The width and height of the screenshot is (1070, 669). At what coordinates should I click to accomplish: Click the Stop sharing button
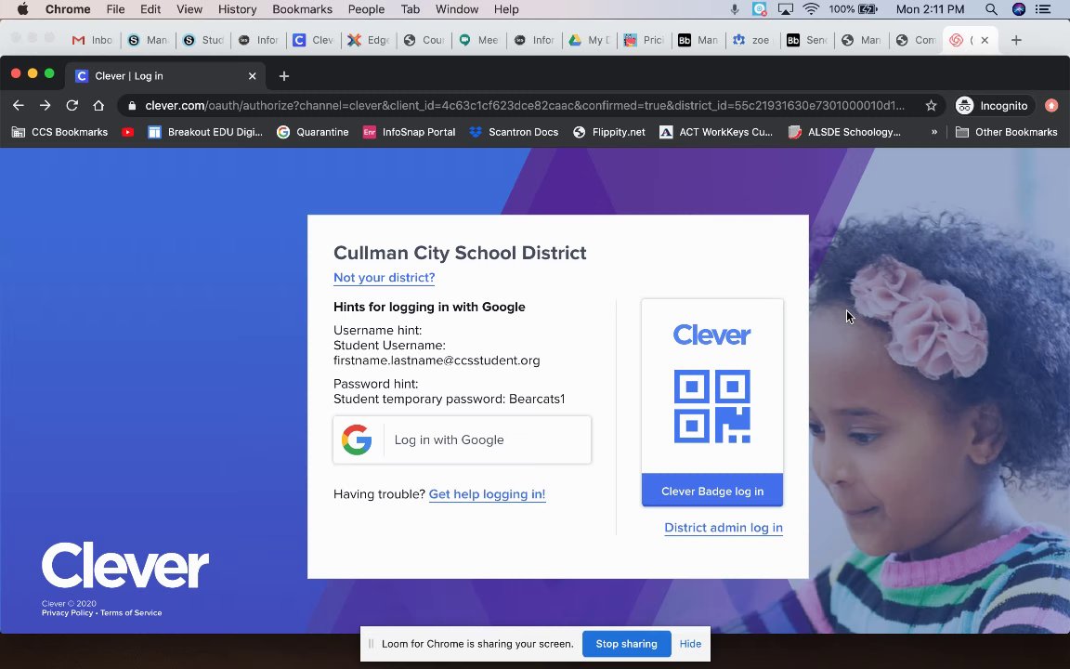(x=626, y=644)
